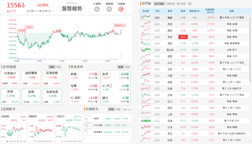
Task: Click 觀光 -31億 fund flow entry
Action: [x=115, y=99]
